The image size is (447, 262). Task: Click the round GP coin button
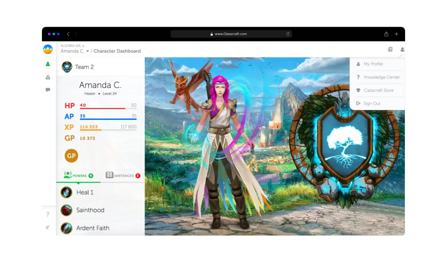pyautogui.click(x=71, y=156)
